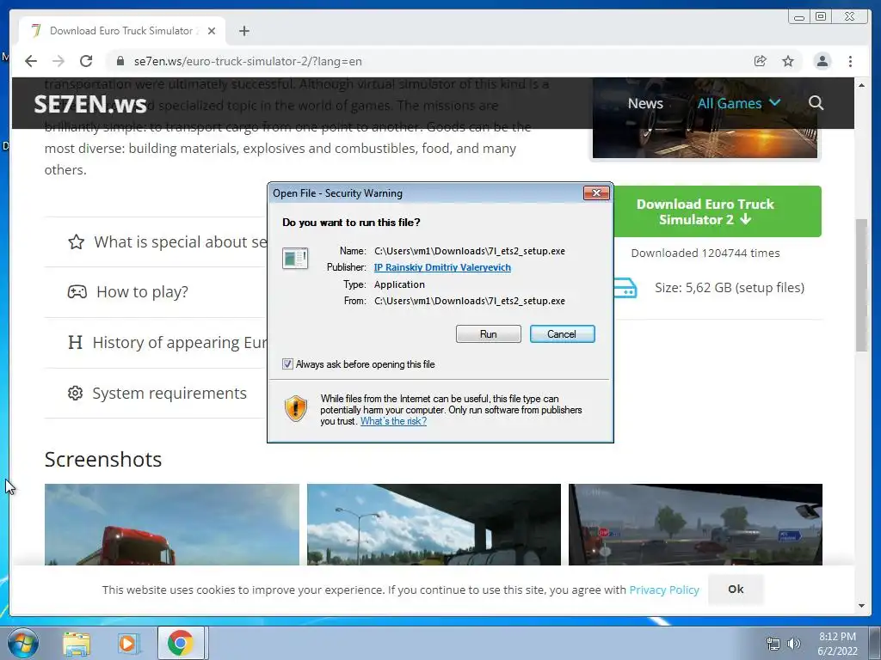Expand the What is special section
This screenshot has width=881, height=660.
click(156, 241)
